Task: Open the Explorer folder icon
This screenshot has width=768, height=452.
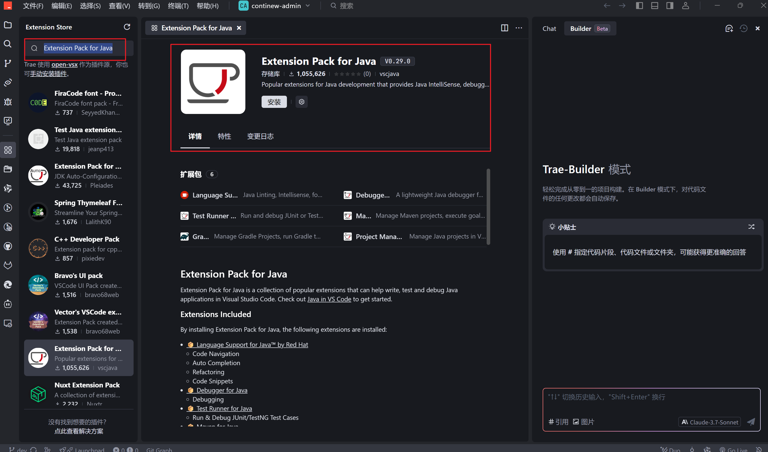Action: pos(8,25)
